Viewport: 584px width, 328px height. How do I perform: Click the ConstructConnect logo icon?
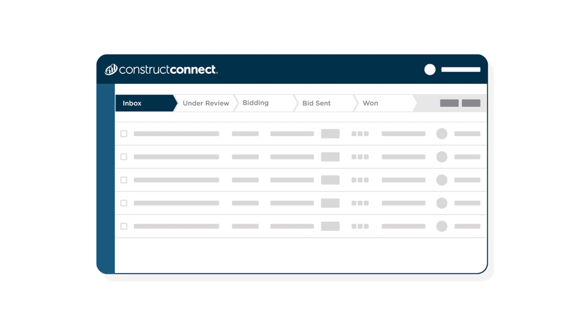pyautogui.click(x=111, y=69)
